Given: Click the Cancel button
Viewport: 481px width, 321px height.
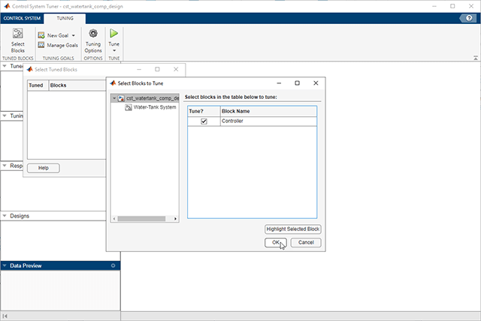Looking at the screenshot, I should click(306, 242).
